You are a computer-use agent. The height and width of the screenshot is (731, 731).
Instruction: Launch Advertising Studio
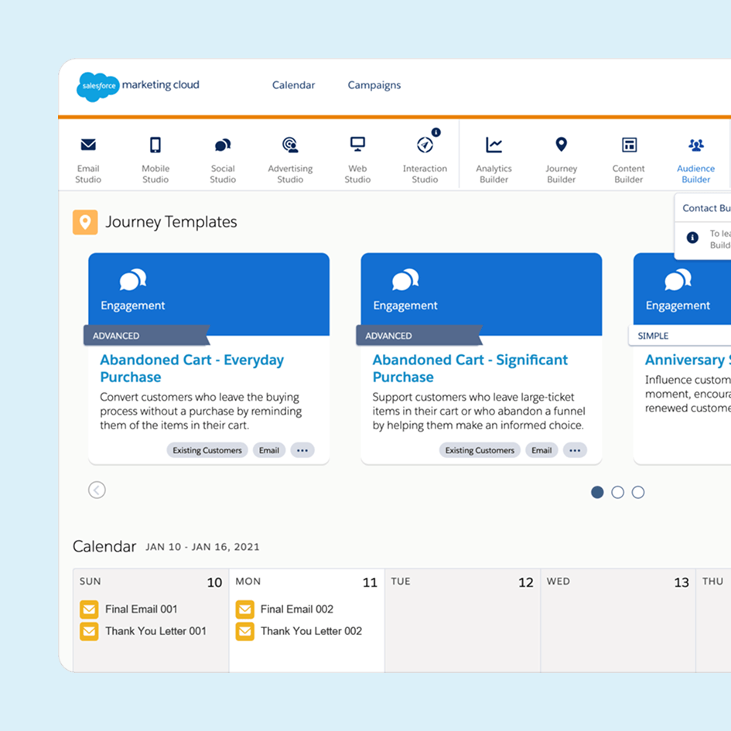click(x=290, y=145)
